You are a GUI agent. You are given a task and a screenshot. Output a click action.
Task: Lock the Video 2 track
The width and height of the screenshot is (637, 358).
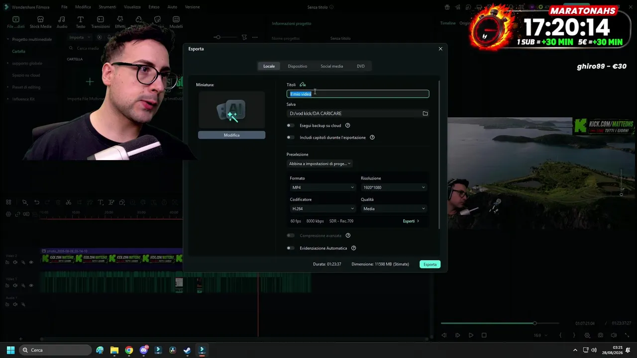pos(7,262)
